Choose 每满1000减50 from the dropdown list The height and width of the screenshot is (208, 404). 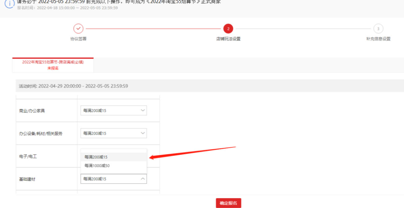click(97, 166)
